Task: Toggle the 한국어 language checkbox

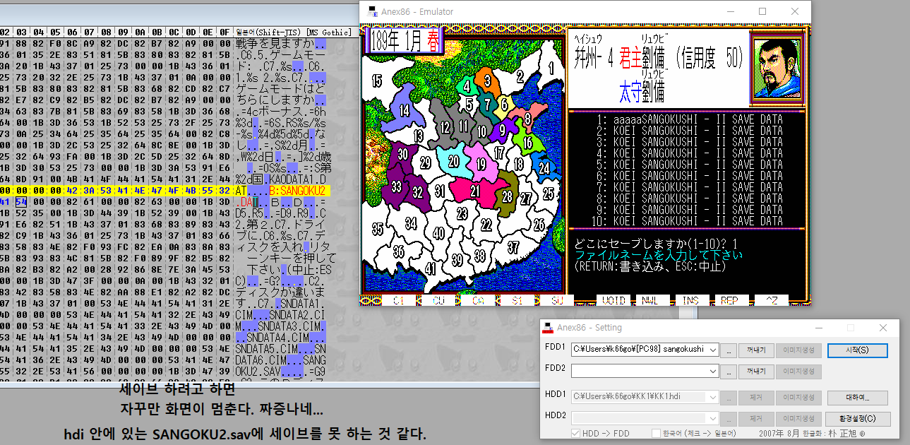Action: pos(657,433)
